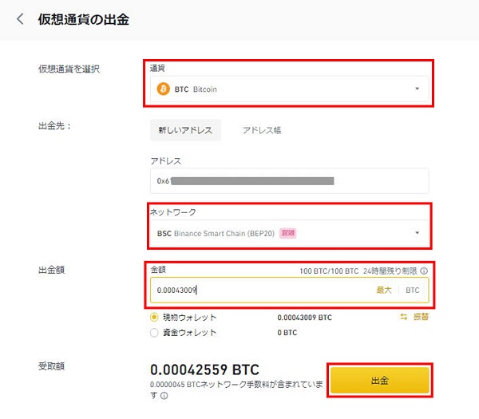Select the spot wallet radio button
This screenshot has width=479, height=419.
click(x=154, y=318)
